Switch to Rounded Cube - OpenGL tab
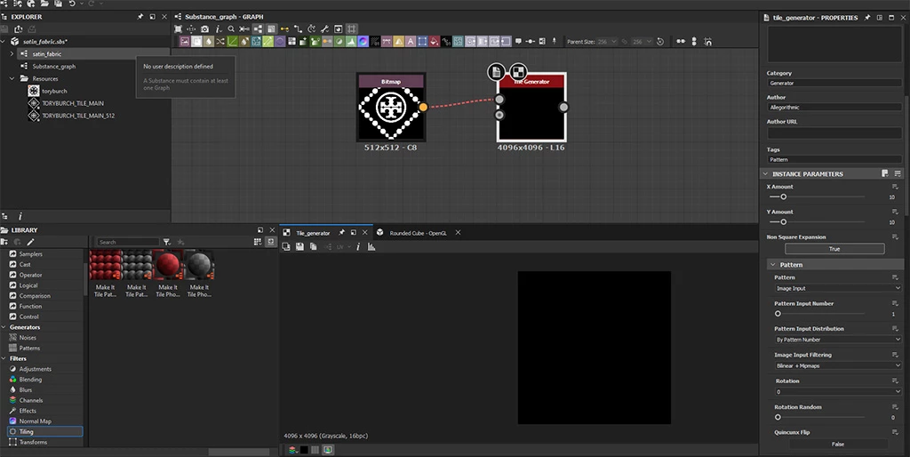This screenshot has width=910, height=457. point(418,233)
